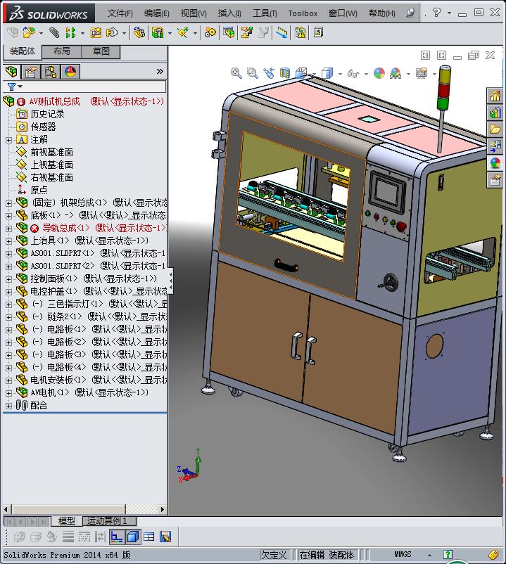Viewport: 506px width, 564px height.
Task: Click Zoom to Fit in view toolbar
Action: 236,73
